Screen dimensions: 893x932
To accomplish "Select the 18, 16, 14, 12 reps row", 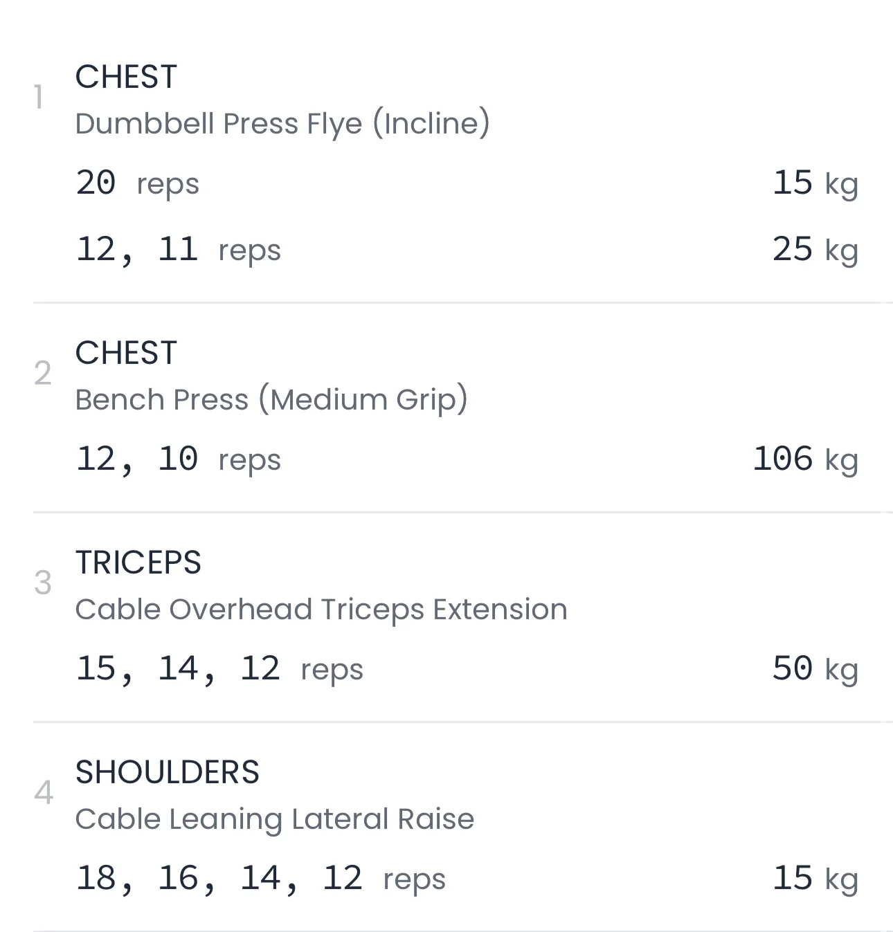I will click(x=260, y=879).
